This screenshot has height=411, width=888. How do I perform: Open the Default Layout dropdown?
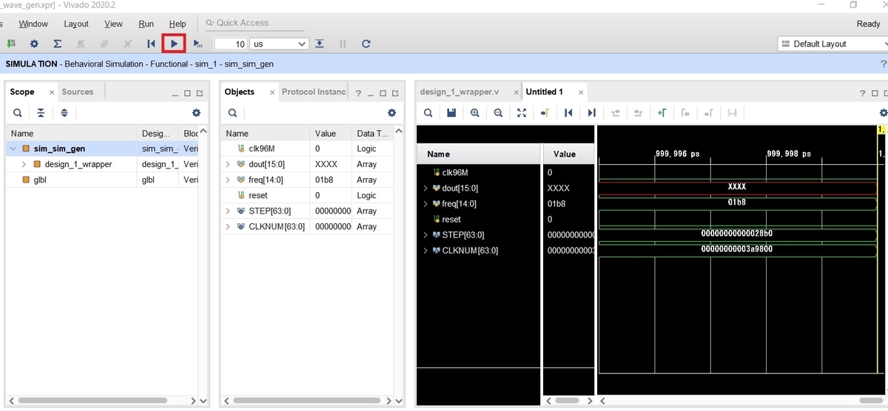[832, 44]
